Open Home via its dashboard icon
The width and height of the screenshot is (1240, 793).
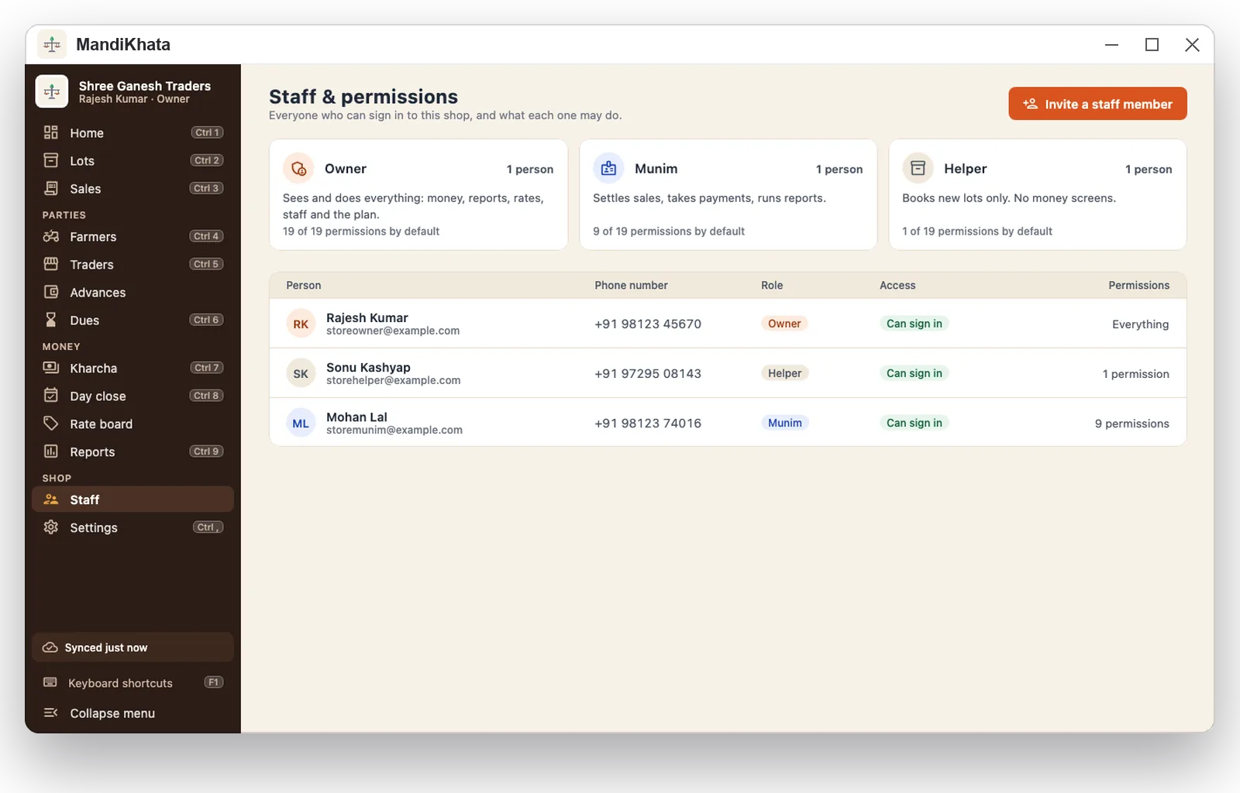tap(51, 132)
